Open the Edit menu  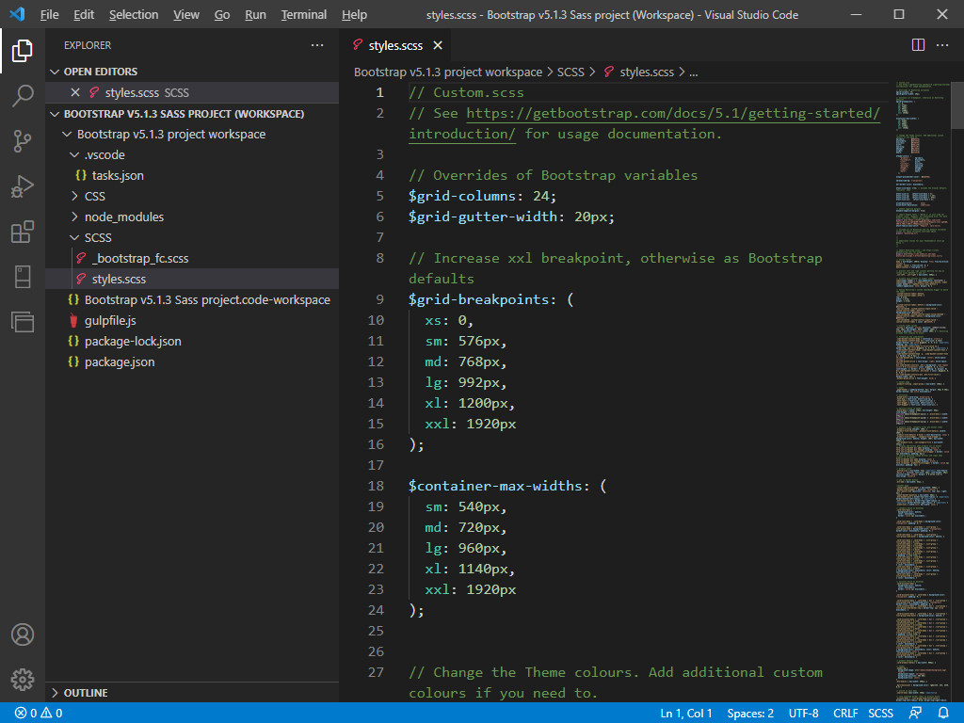click(x=84, y=15)
